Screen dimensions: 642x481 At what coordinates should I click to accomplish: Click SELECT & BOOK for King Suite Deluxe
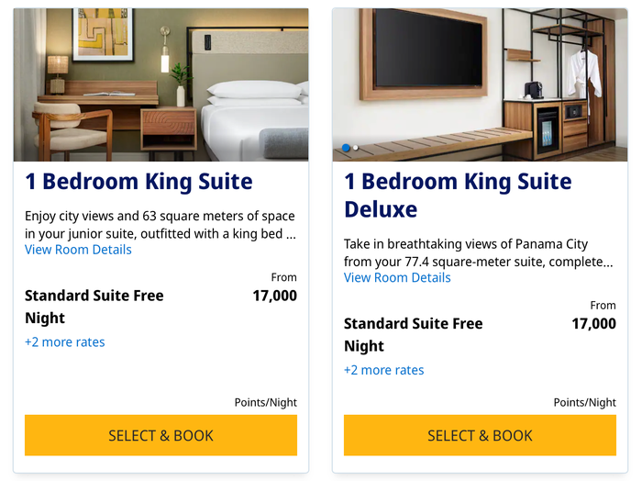coord(480,435)
